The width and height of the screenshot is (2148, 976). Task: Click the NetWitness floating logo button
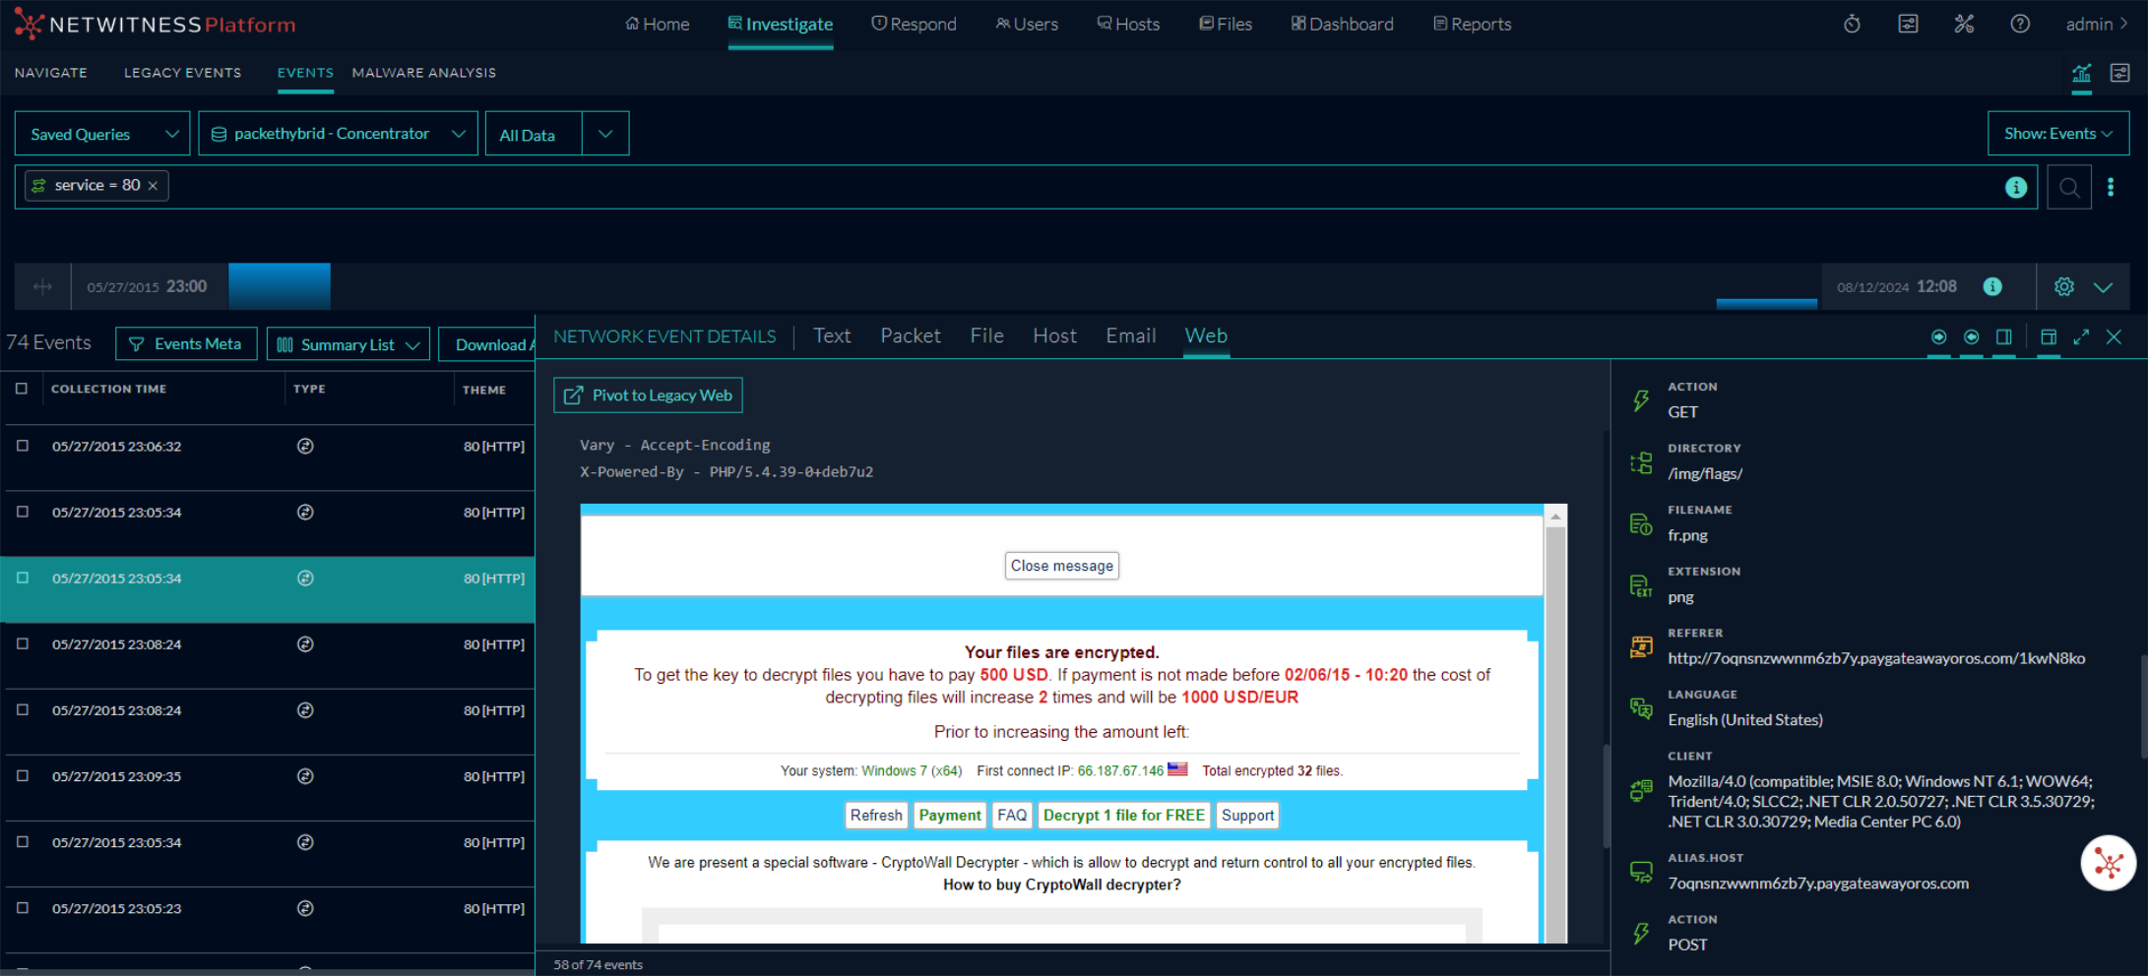pyautogui.click(x=2108, y=864)
